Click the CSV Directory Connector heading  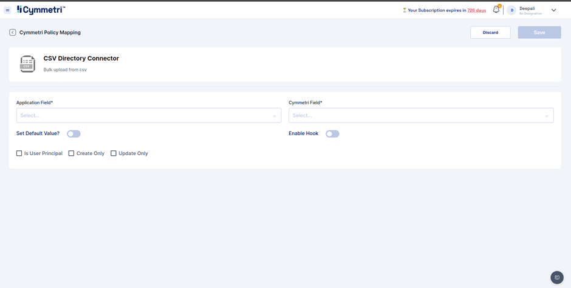[81, 58]
